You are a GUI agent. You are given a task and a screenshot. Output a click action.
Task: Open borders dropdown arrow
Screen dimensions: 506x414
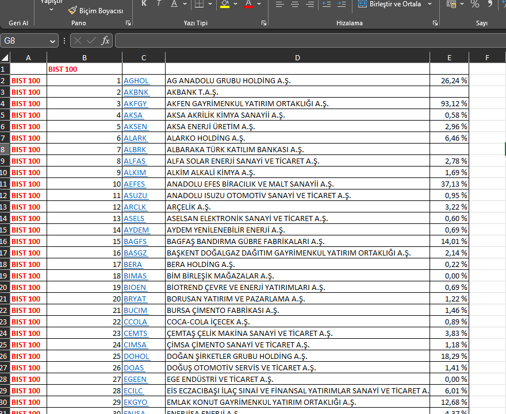pos(210,4)
